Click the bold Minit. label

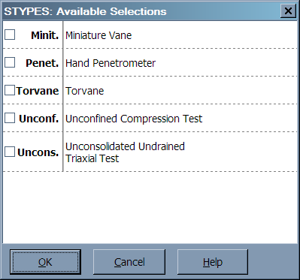(x=45, y=35)
